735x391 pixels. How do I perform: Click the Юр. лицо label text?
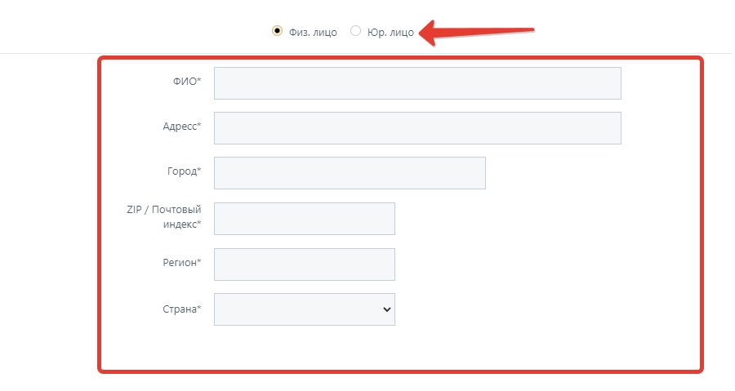tap(390, 32)
